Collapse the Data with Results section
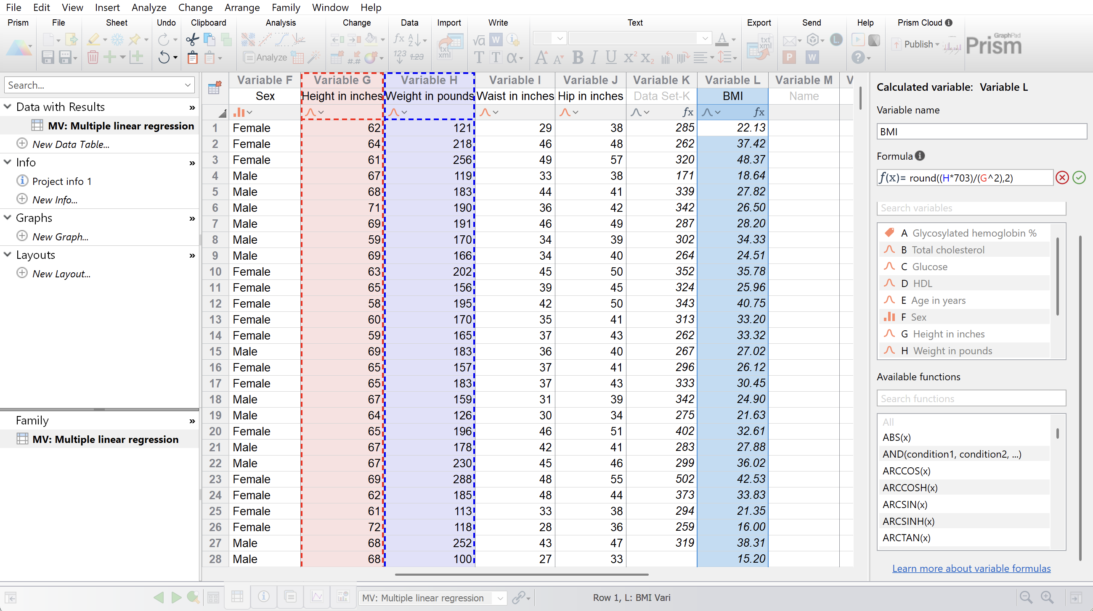The height and width of the screenshot is (611, 1093). coord(8,107)
